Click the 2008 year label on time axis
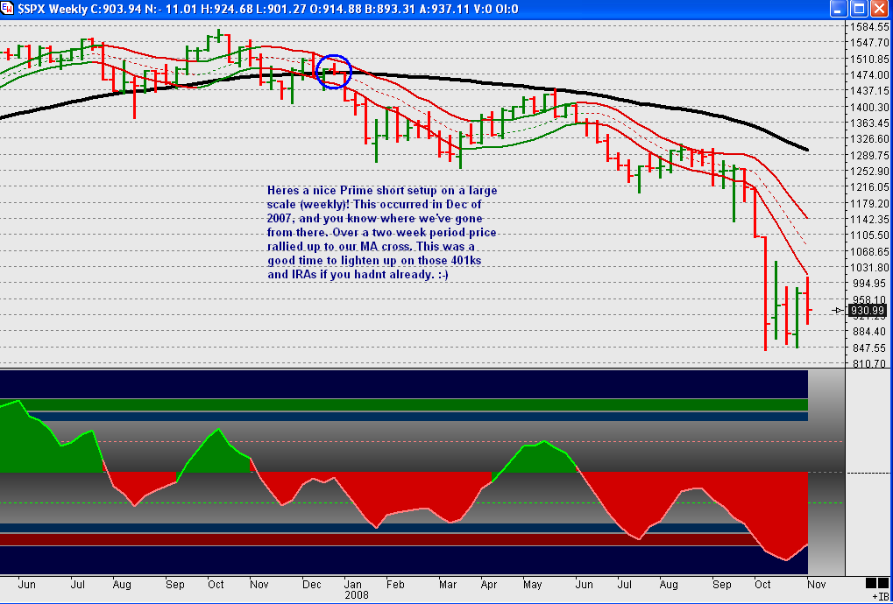Image resolution: width=893 pixels, height=604 pixels. click(x=356, y=595)
